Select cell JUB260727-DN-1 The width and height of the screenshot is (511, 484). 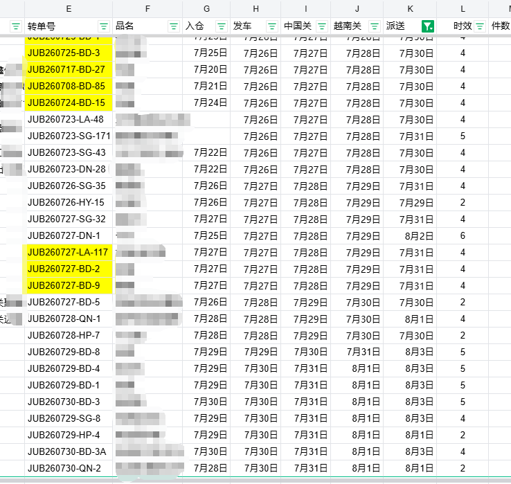tap(69, 235)
